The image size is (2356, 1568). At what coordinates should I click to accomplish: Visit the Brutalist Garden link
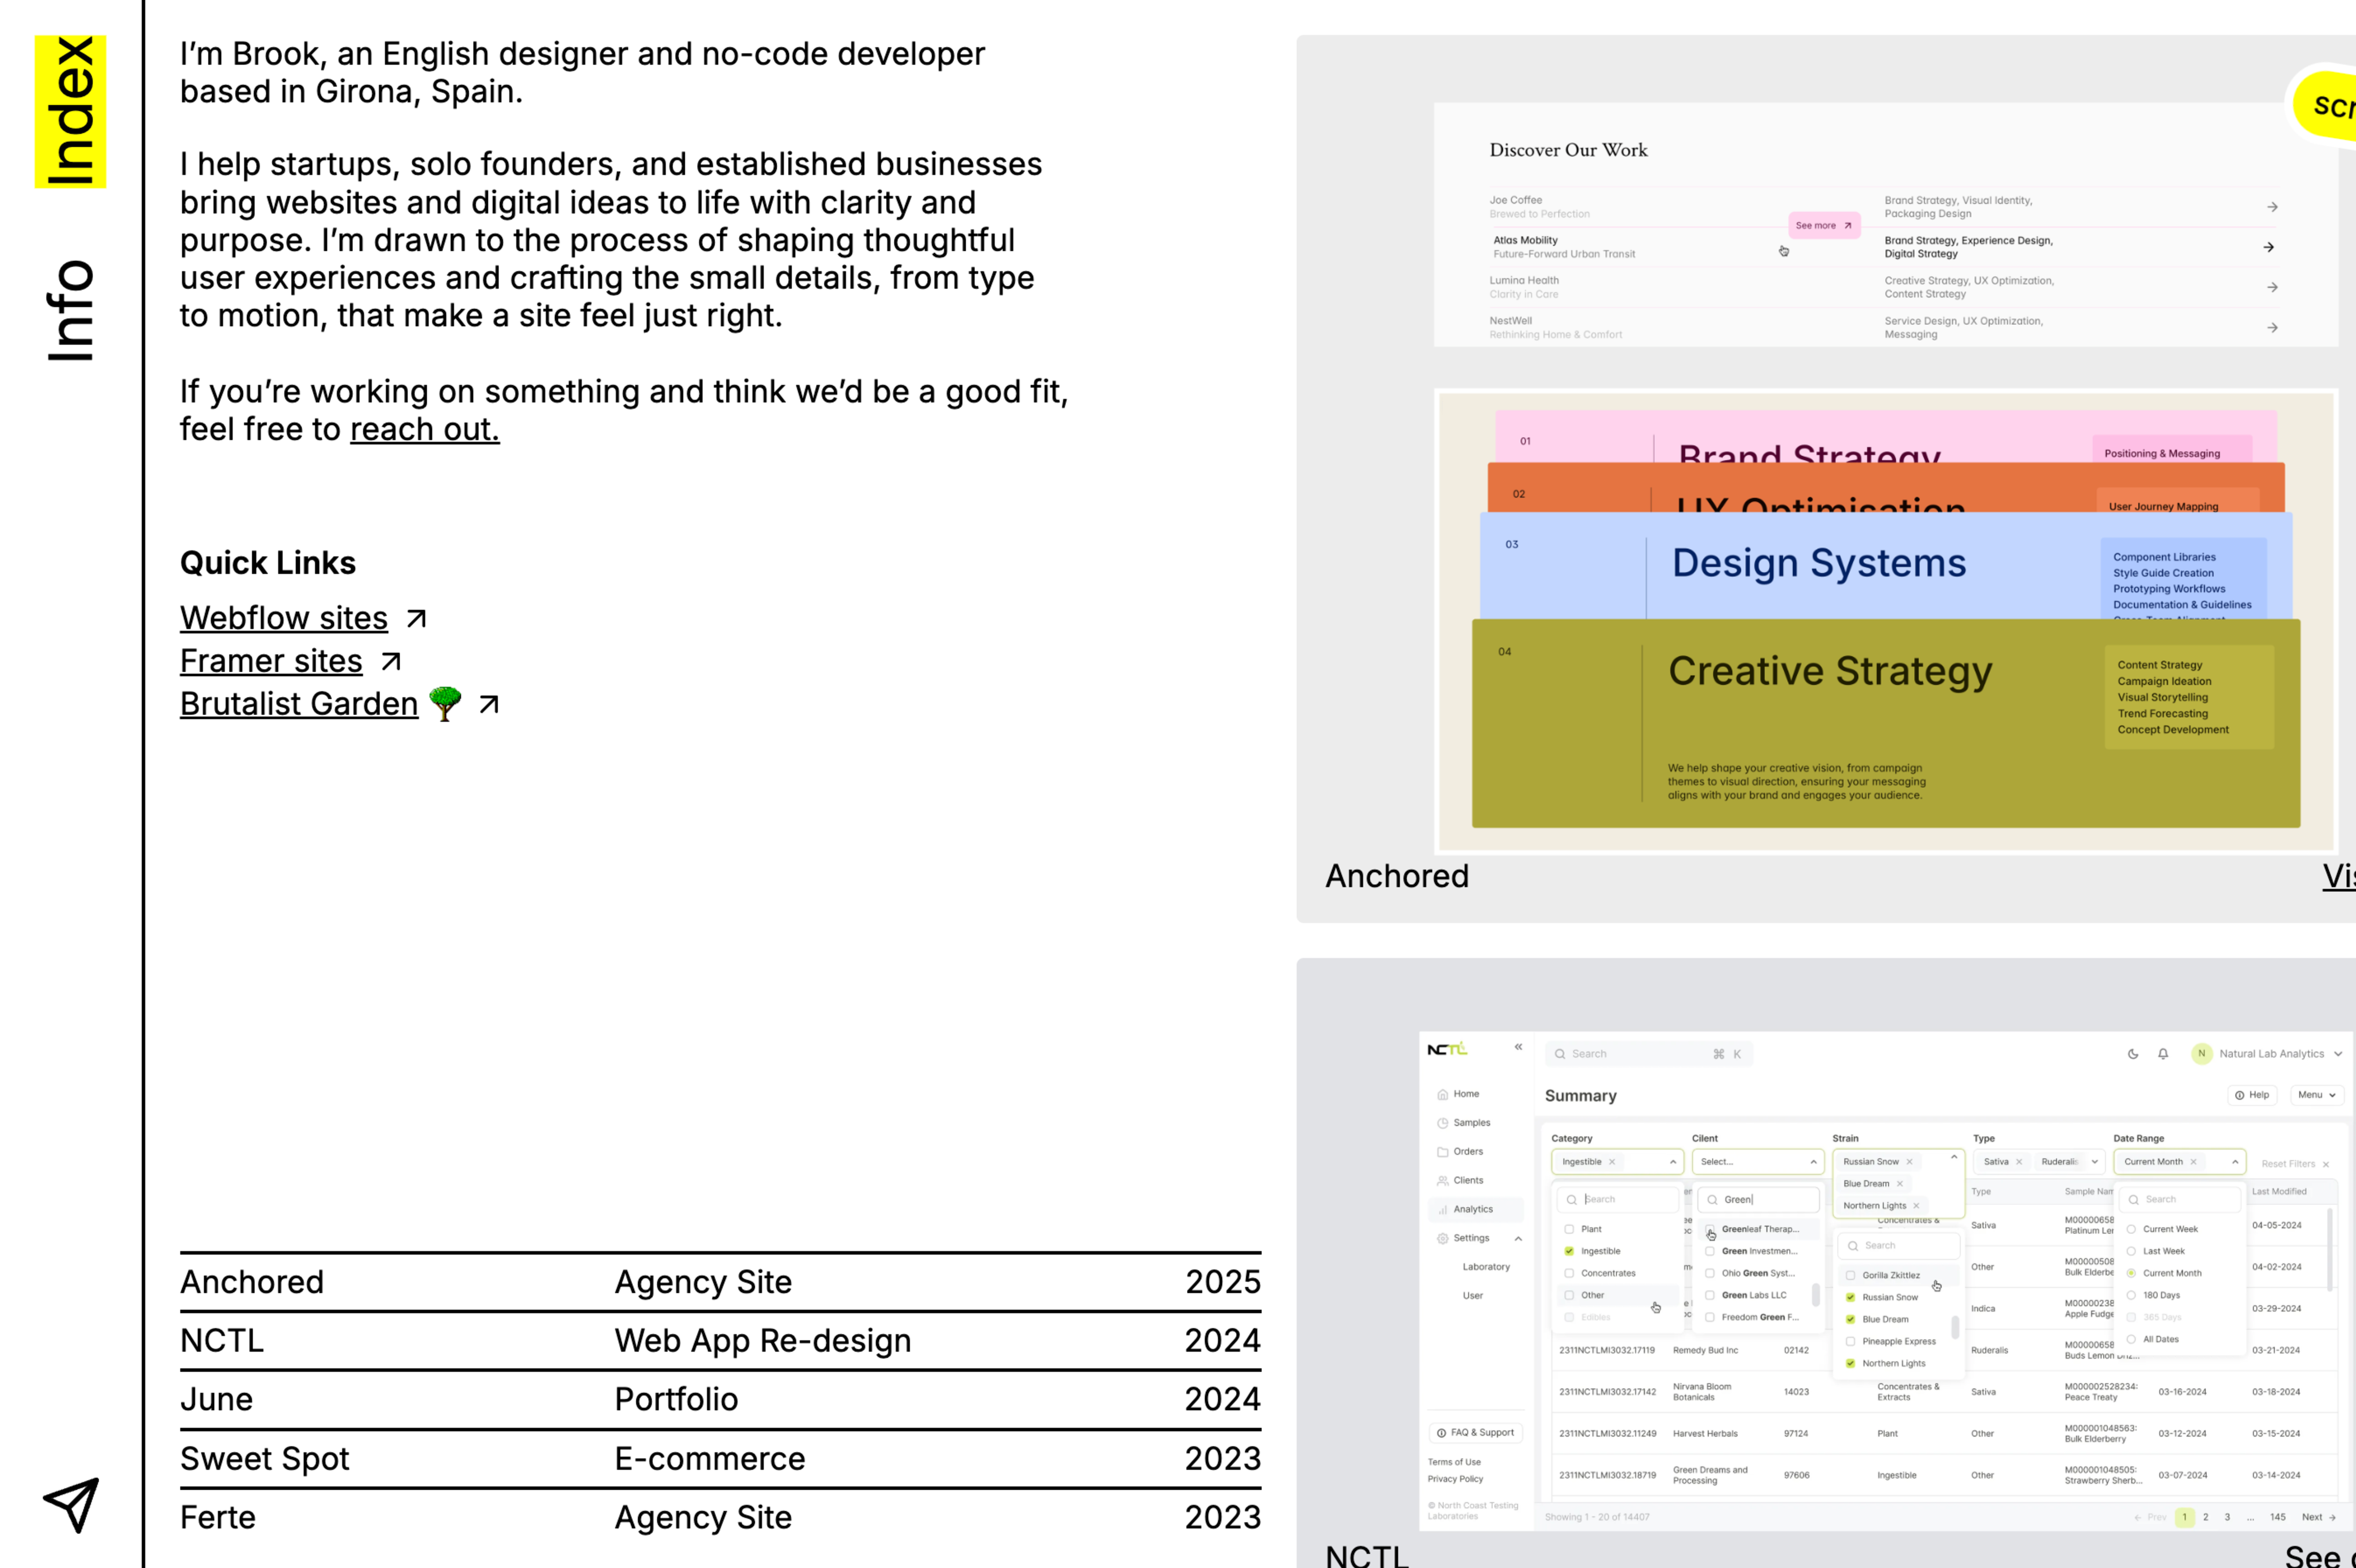pyautogui.click(x=299, y=705)
